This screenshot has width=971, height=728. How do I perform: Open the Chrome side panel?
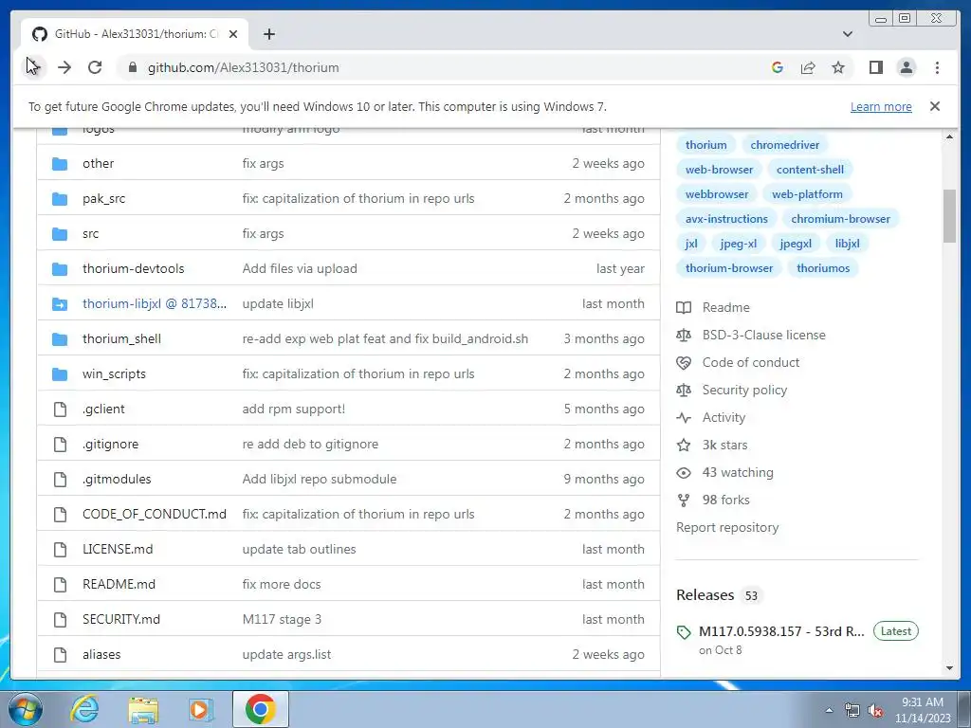click(x=875, y=67)
